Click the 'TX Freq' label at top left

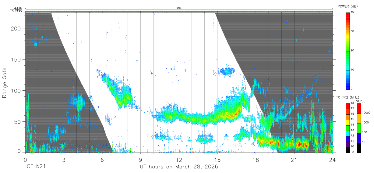tap(16, 11)
